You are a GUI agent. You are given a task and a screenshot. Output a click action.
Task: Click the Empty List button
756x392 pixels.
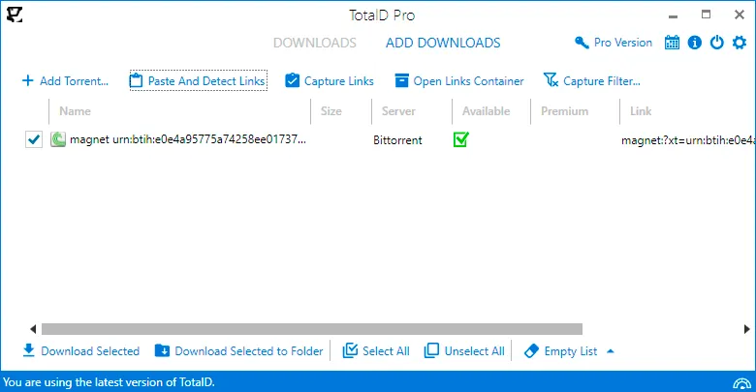(x=561, y=351)
